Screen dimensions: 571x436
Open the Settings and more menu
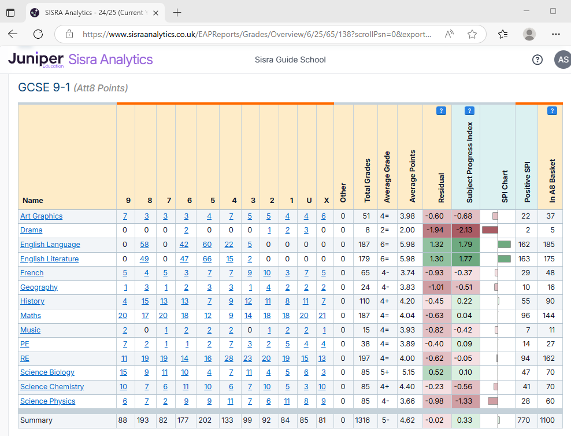555,34
